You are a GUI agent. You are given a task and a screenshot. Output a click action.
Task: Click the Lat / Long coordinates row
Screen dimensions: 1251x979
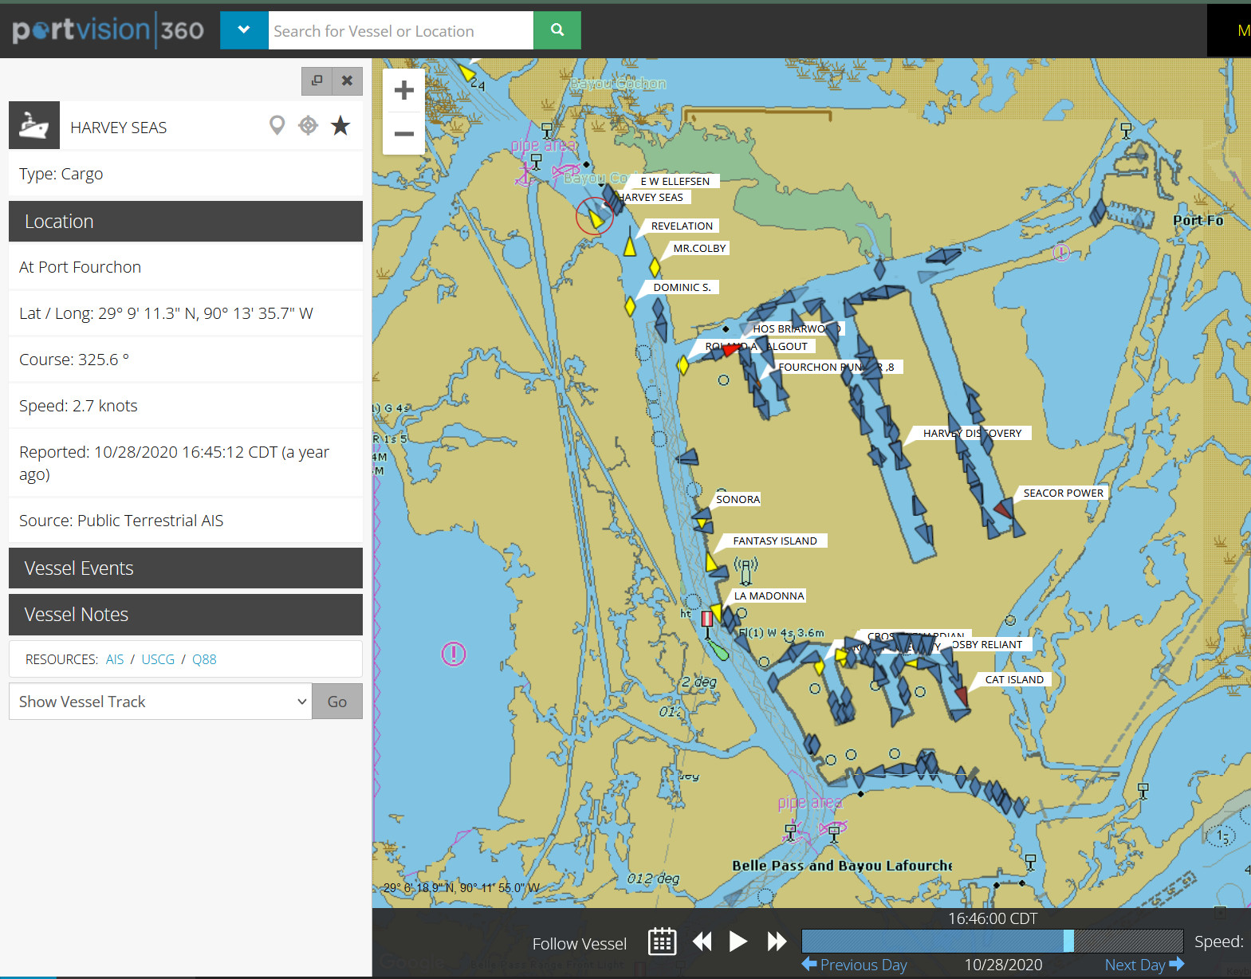tap(186, 313)
